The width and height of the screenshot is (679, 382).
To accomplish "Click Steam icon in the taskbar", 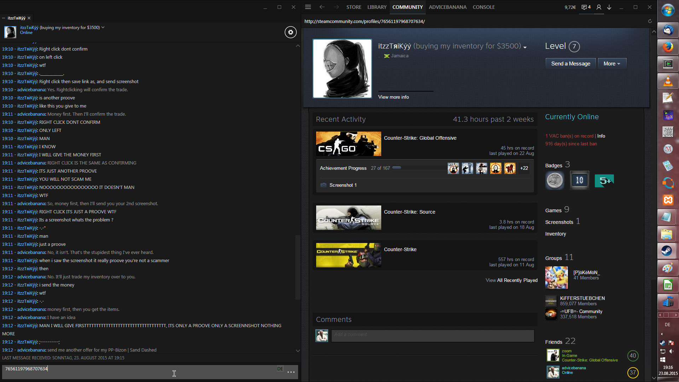I will tap(668, 251).
